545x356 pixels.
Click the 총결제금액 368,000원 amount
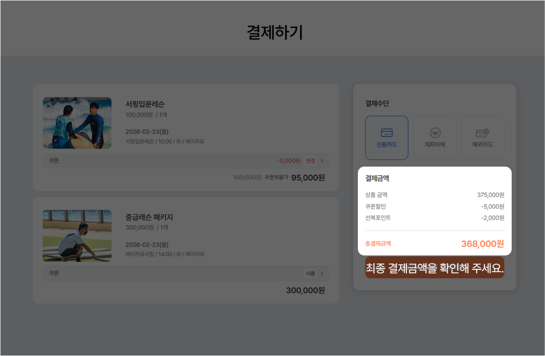point(481,244)
